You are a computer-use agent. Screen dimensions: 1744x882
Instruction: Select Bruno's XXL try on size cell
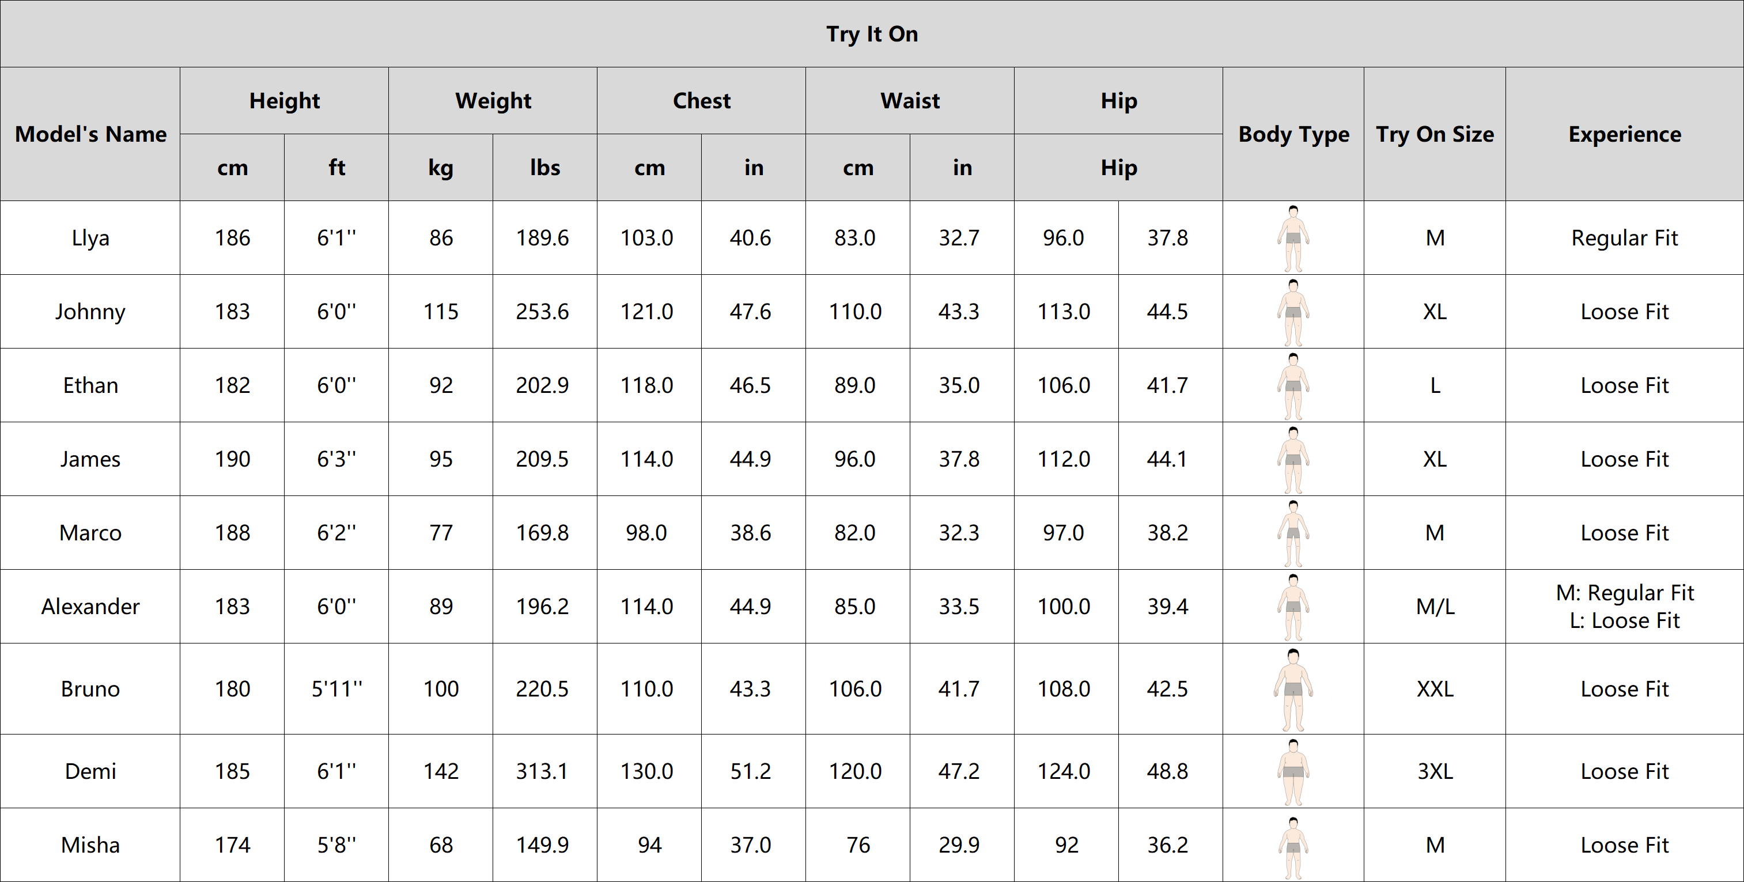tap(1435, 689)
